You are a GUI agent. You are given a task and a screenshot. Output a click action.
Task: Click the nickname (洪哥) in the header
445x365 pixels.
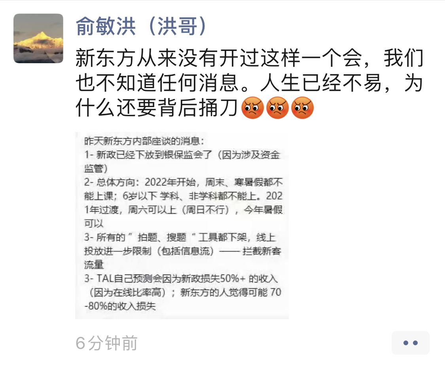pos(178,26)
